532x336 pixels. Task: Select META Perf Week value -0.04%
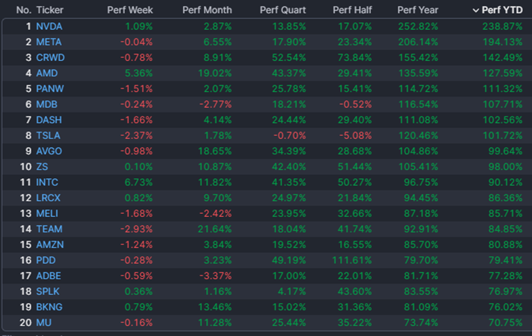coord(136,42)
